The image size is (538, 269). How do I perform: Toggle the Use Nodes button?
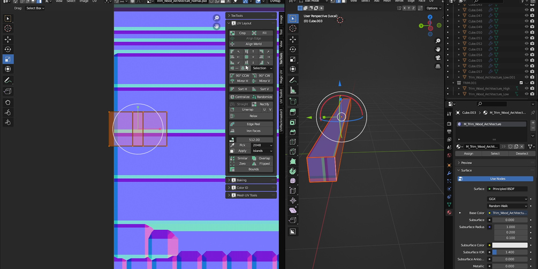(495, 179)
